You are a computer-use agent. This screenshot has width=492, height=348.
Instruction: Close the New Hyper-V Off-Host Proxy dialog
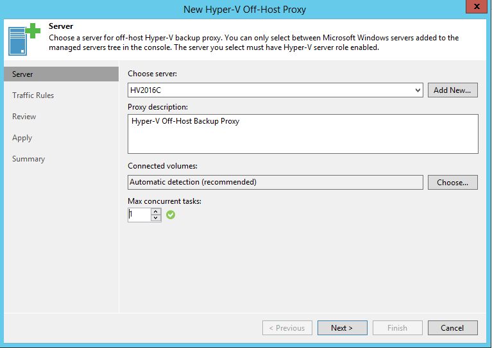(474, 7)
